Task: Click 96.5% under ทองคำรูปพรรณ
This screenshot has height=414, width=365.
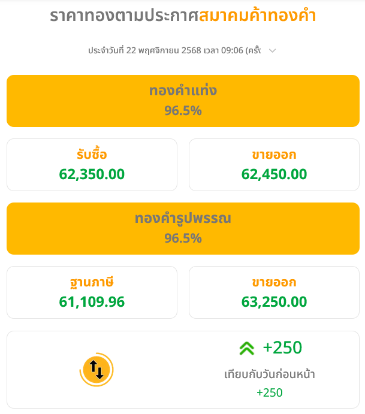Action: tap(183, 238)
